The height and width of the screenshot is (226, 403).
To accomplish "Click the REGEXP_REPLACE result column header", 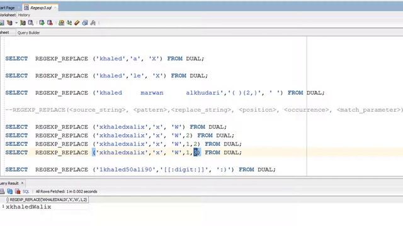I will pyautogui.click(x=48, y=200).
